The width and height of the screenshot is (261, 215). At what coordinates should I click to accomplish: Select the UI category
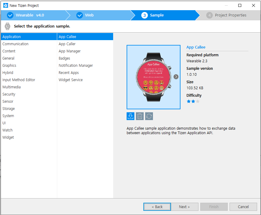tap(29, 123)
